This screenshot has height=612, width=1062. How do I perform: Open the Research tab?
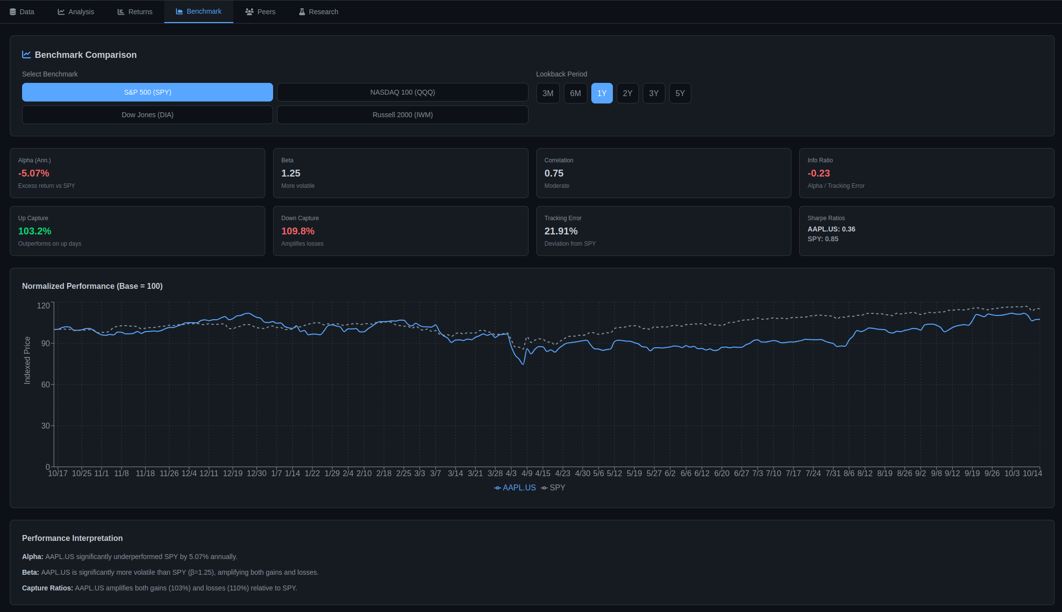(x=318, y=11)
